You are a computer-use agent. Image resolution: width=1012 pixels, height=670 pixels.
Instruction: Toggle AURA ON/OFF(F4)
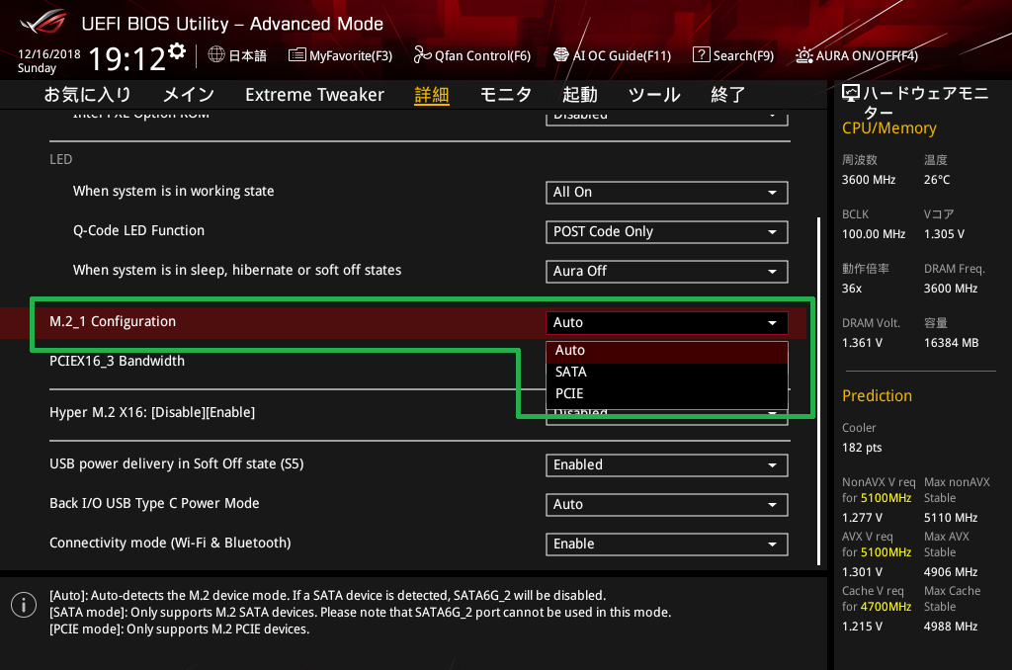857,55
